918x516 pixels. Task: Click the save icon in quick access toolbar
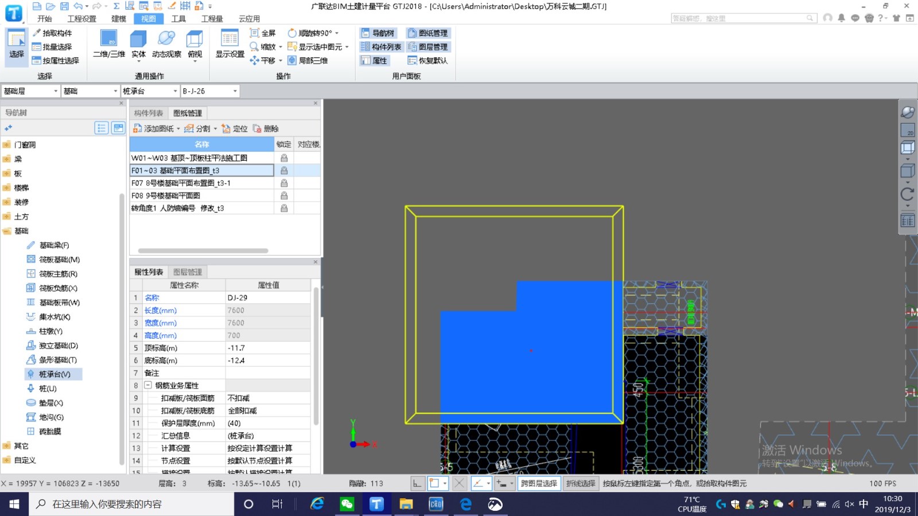(x=64, y=6)
